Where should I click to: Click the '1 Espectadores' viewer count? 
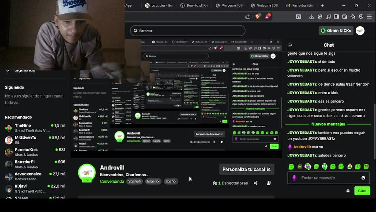tap(230, 183)
